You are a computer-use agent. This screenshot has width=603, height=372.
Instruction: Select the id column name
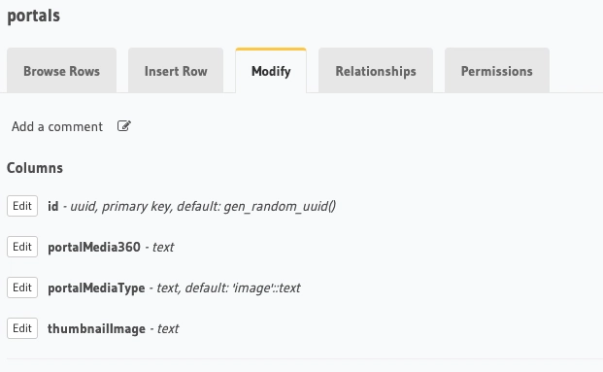pos(53,206)
